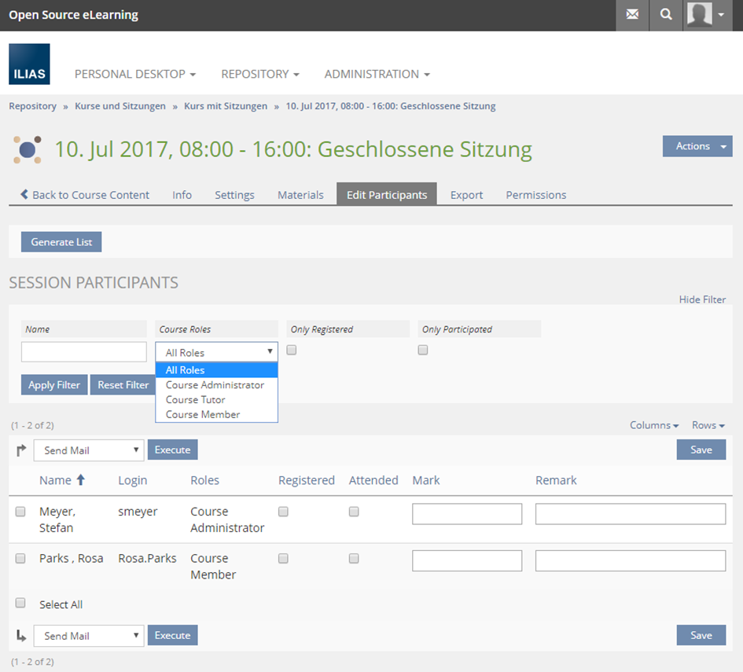Click the Name column sort arrow
Screen dimensions: 743x672
pos(80,480)
